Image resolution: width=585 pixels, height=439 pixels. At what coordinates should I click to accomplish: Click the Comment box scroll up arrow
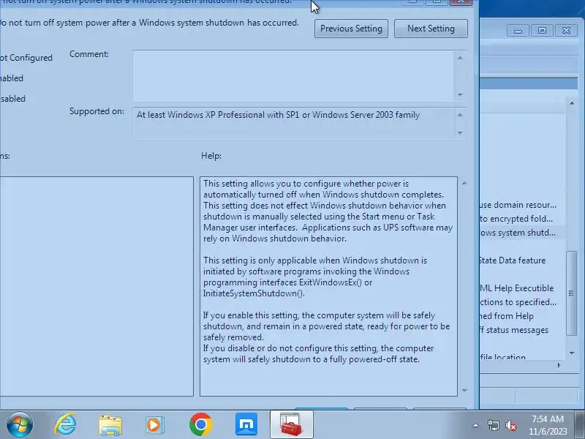click(460, 58)
